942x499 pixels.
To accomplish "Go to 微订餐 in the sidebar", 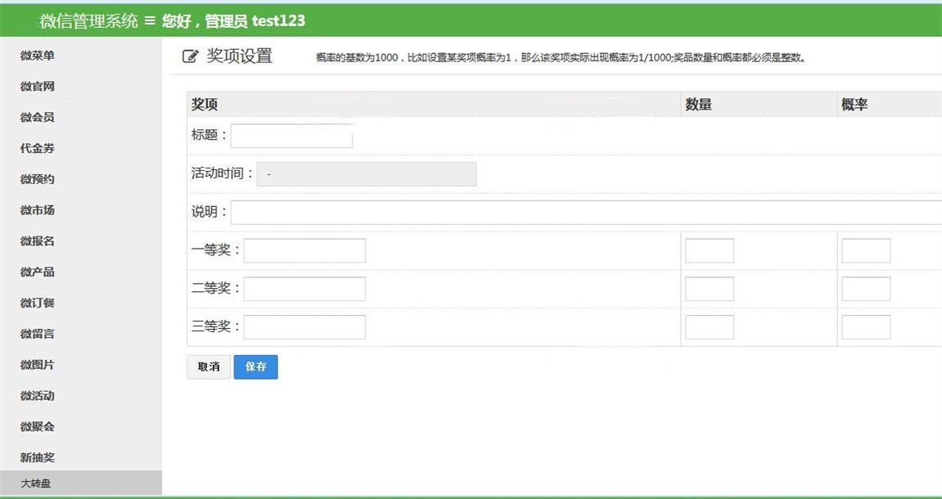I will point(37,303).
